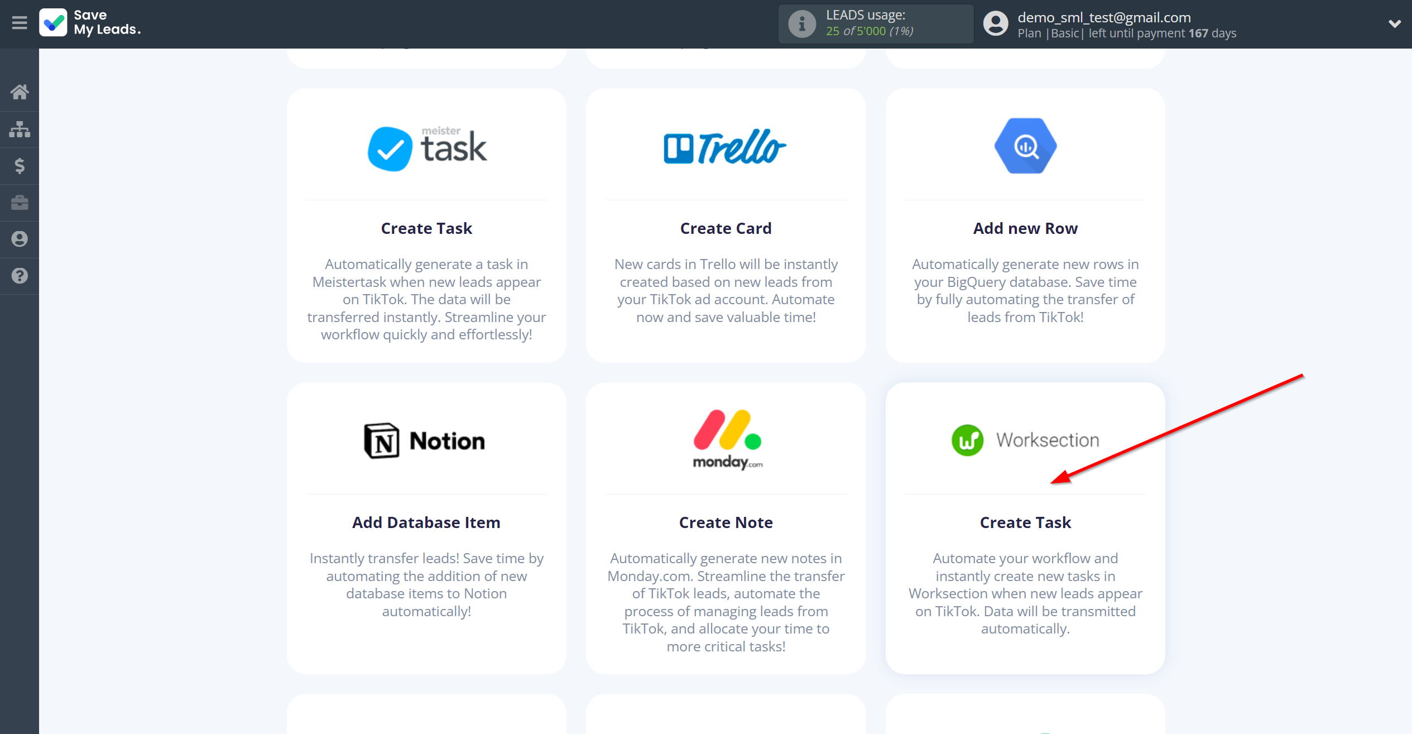Screen dimensions: 1412x734
Task: Click the demo_sml_test@gmail.com account email
Action: click(x=1104, y=17)
